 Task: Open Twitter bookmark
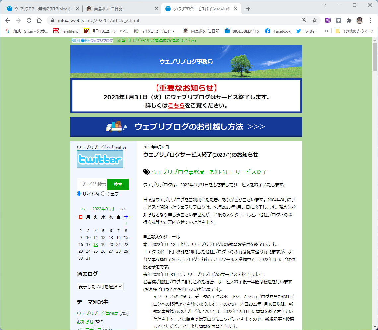tap(306, 31)
